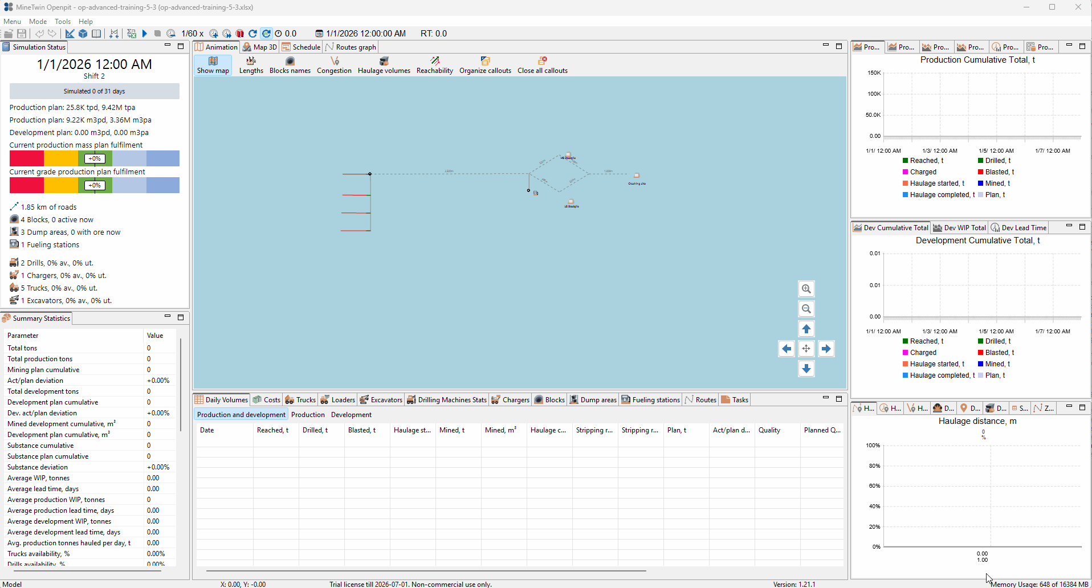Click the Date column header

[x=225, y=430]
